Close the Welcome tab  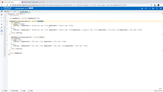pos(11,11)
